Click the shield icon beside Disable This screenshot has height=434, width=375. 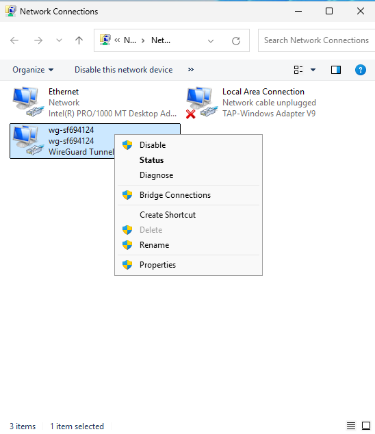127,145
